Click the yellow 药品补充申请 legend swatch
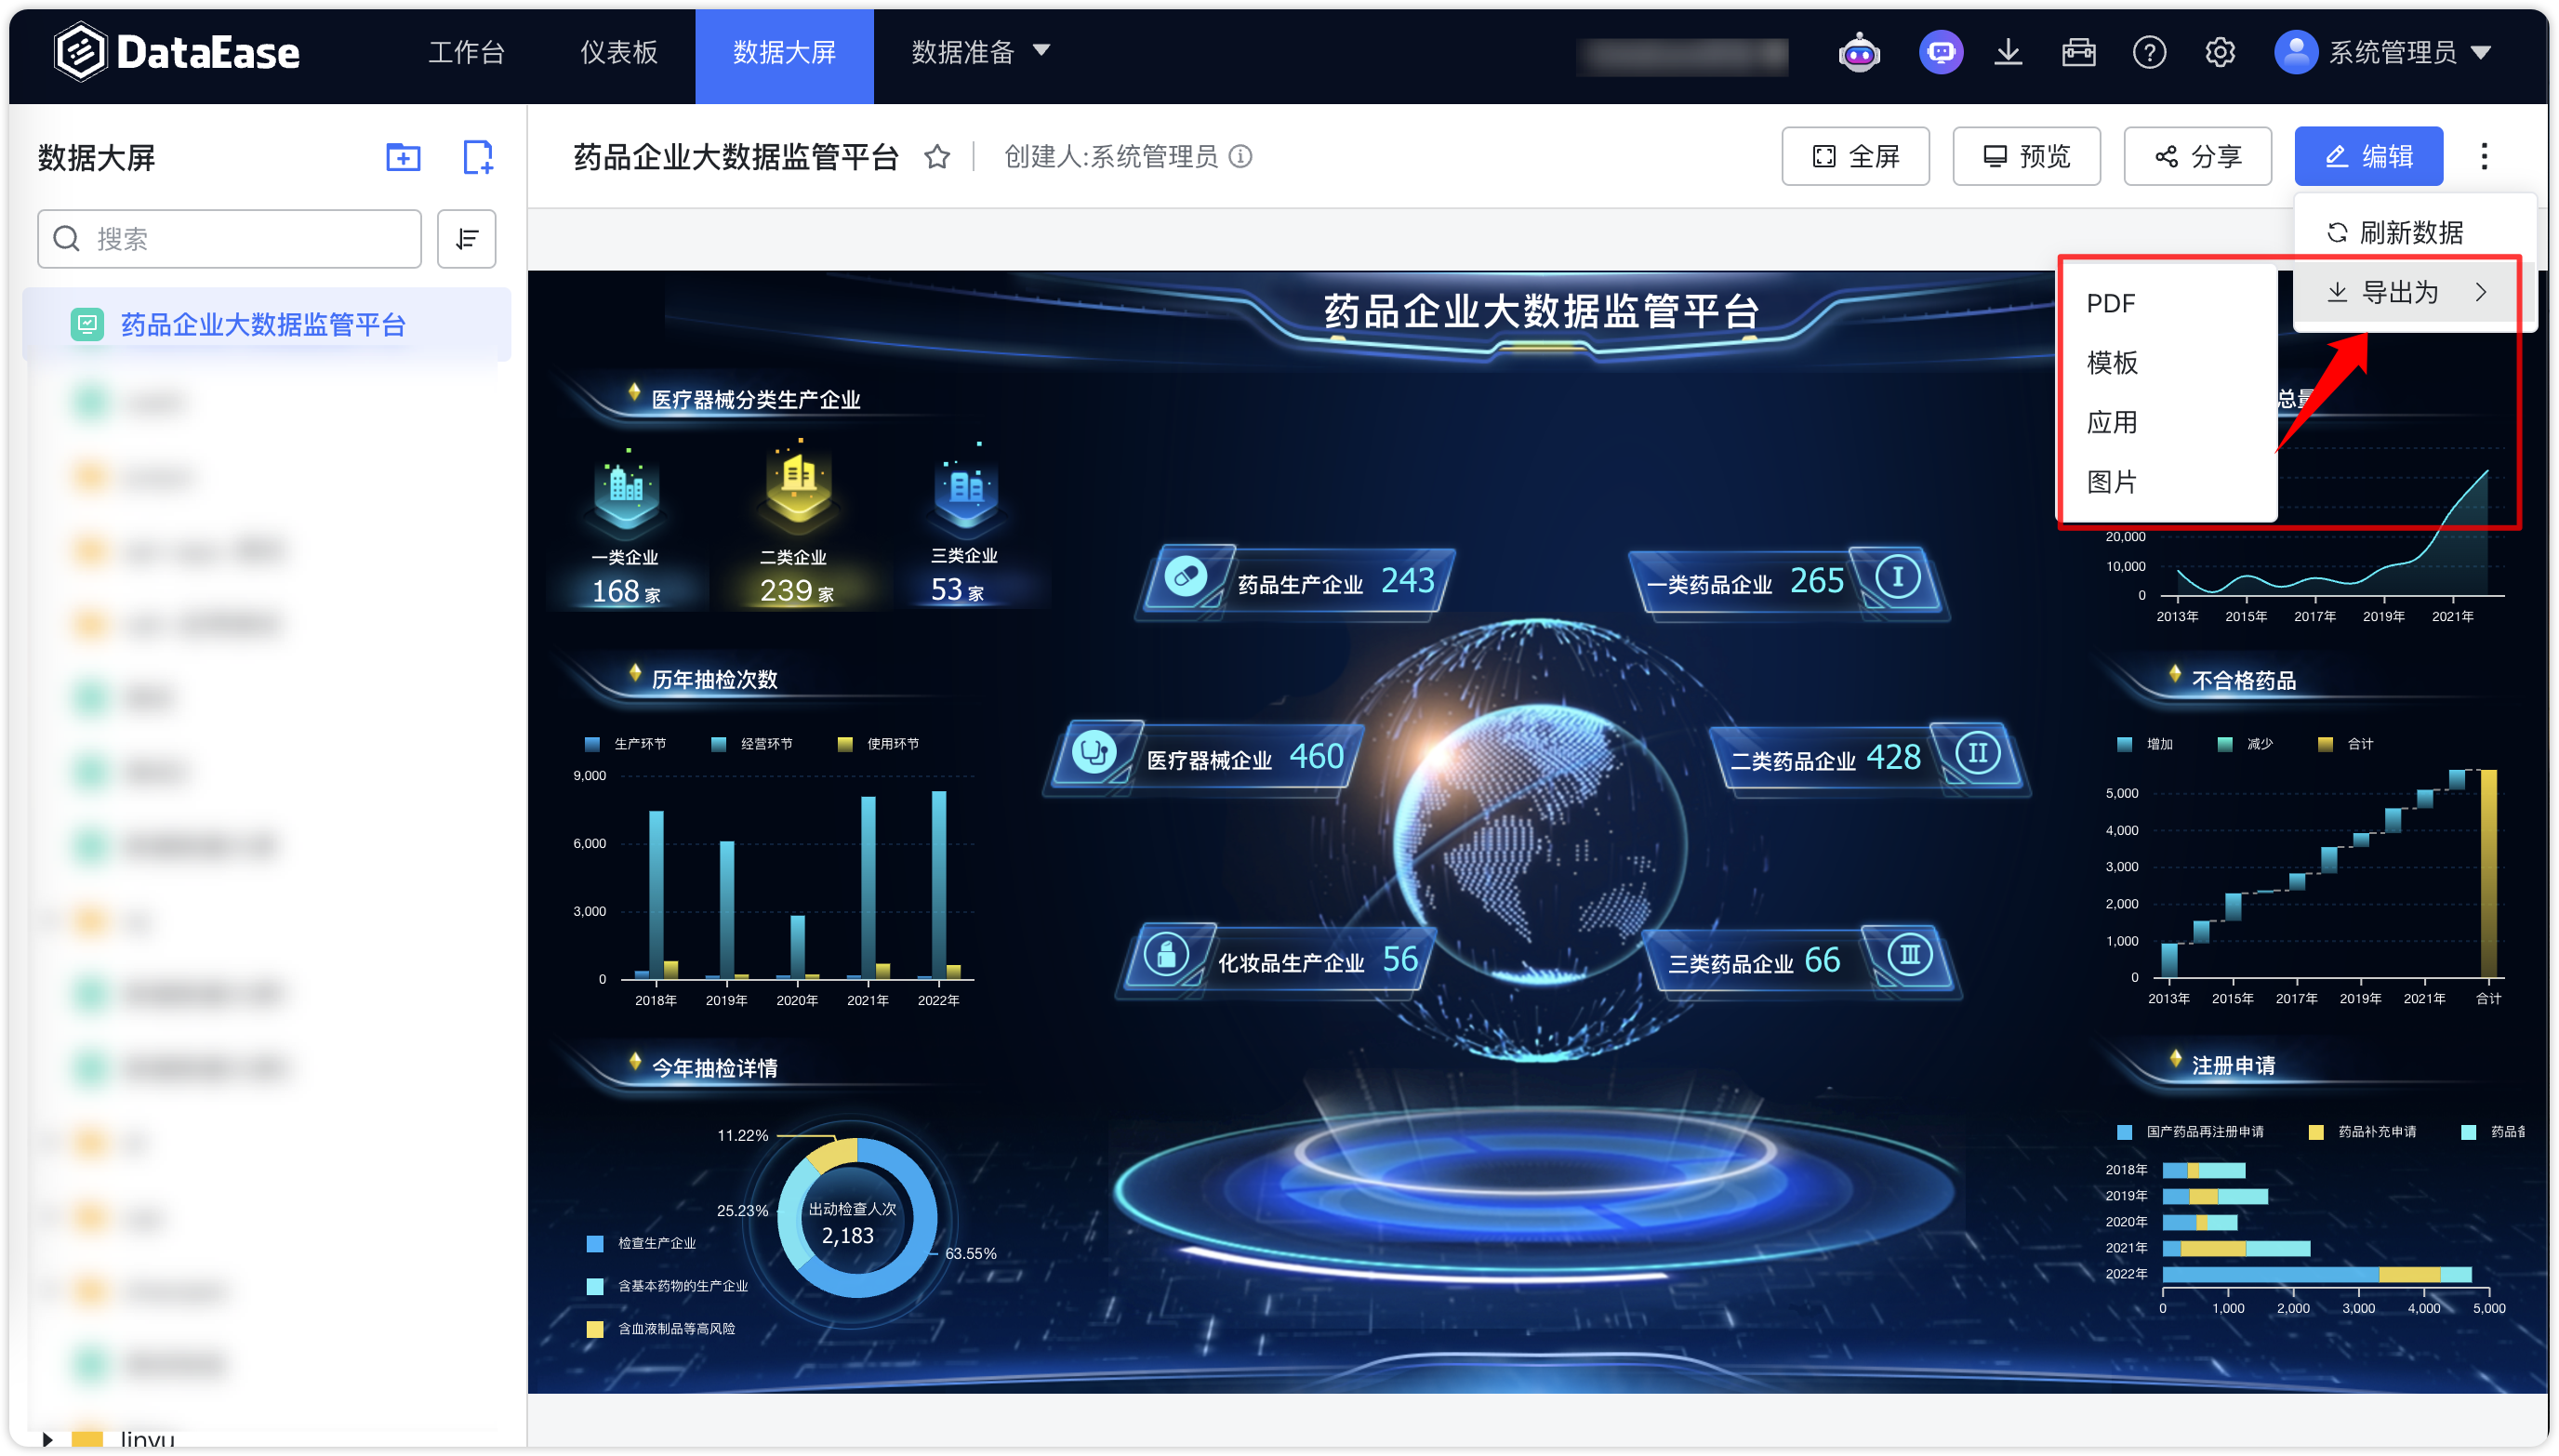 coord(2315,1132)
